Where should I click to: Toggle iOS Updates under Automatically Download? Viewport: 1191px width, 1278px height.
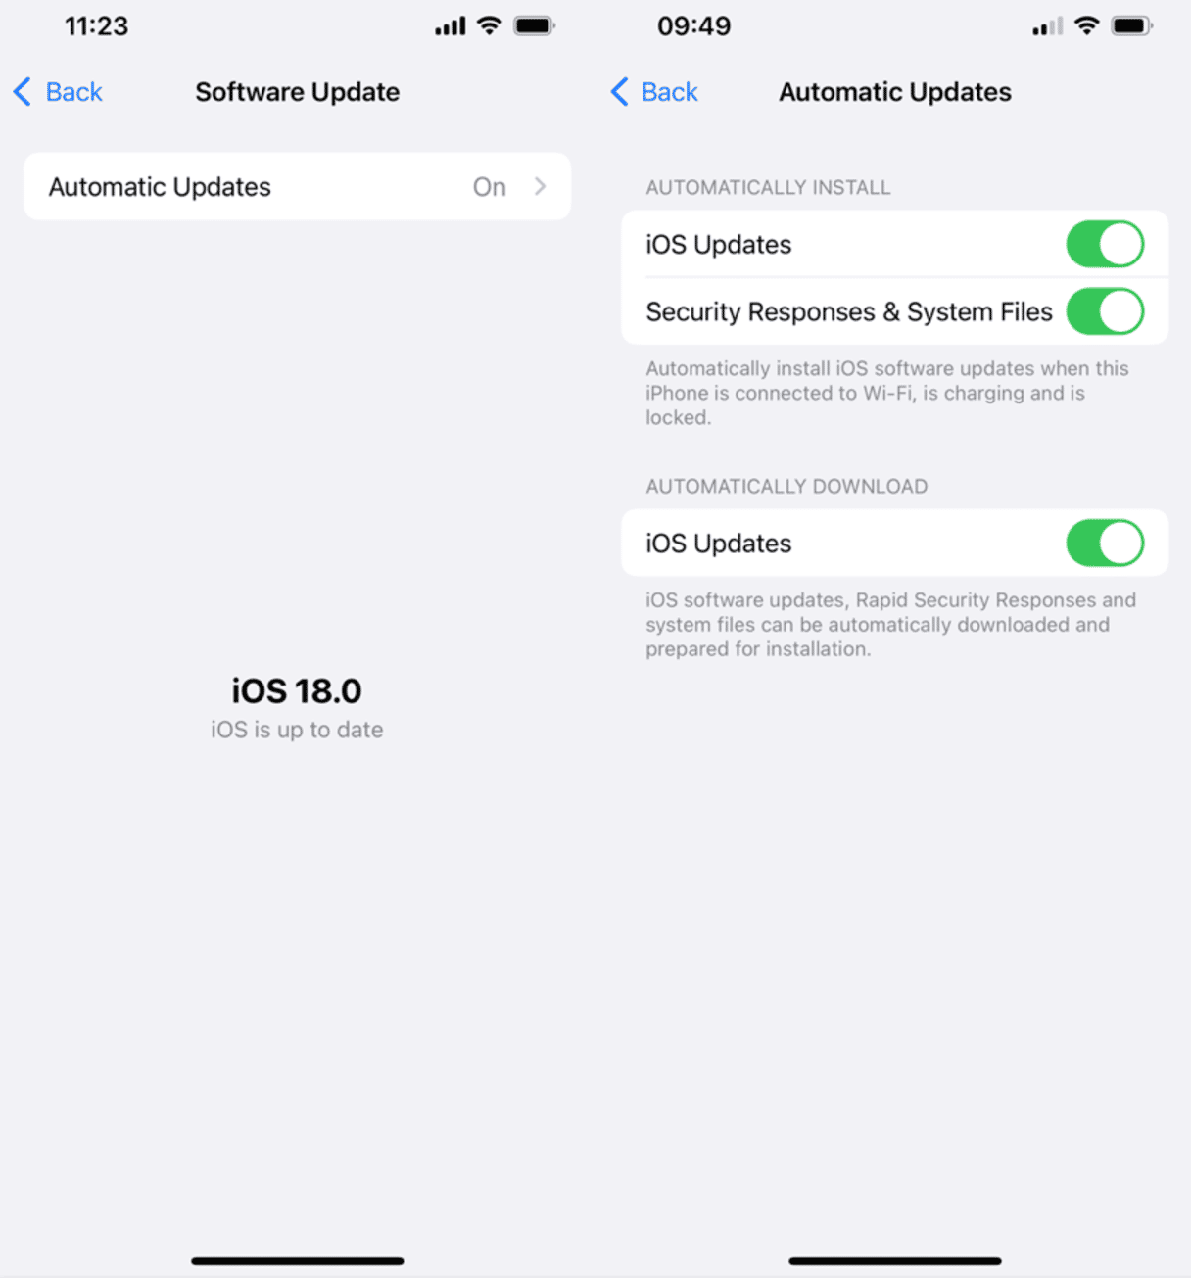point(1105,544)
